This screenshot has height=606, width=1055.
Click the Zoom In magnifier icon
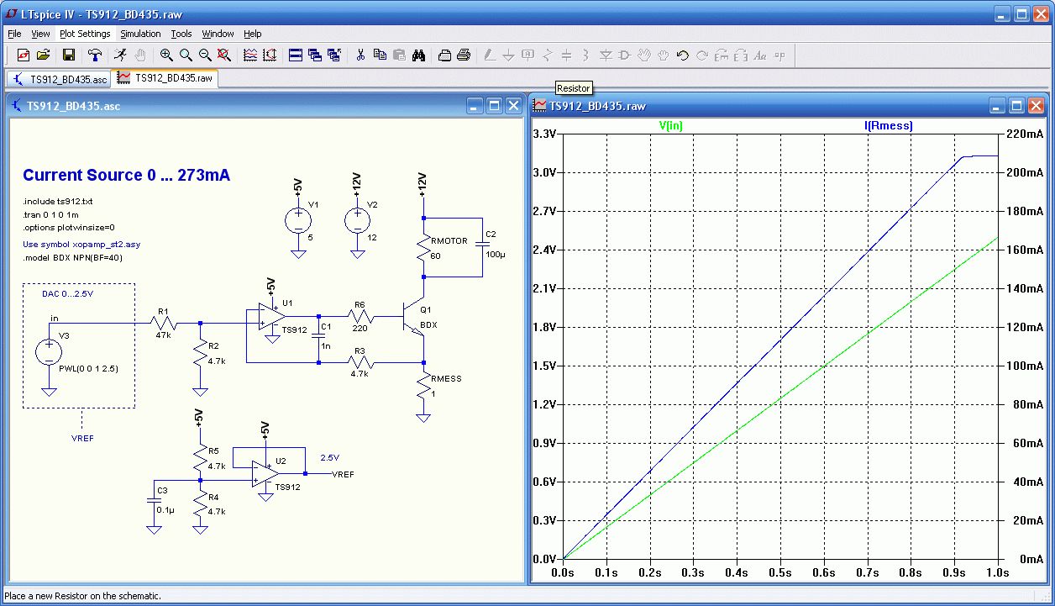pos(166,55)
